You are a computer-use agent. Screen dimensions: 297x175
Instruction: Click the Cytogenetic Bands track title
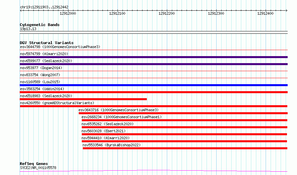[x=40, y=25]
